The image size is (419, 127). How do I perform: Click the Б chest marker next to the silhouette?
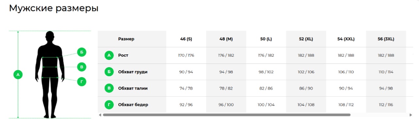[x=82, y=52]
